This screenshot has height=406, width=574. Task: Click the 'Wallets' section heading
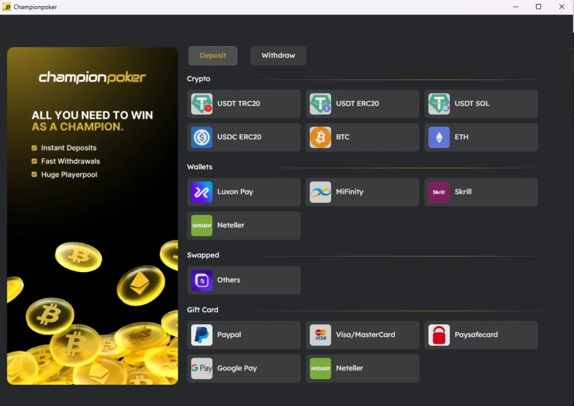[200, 167]
